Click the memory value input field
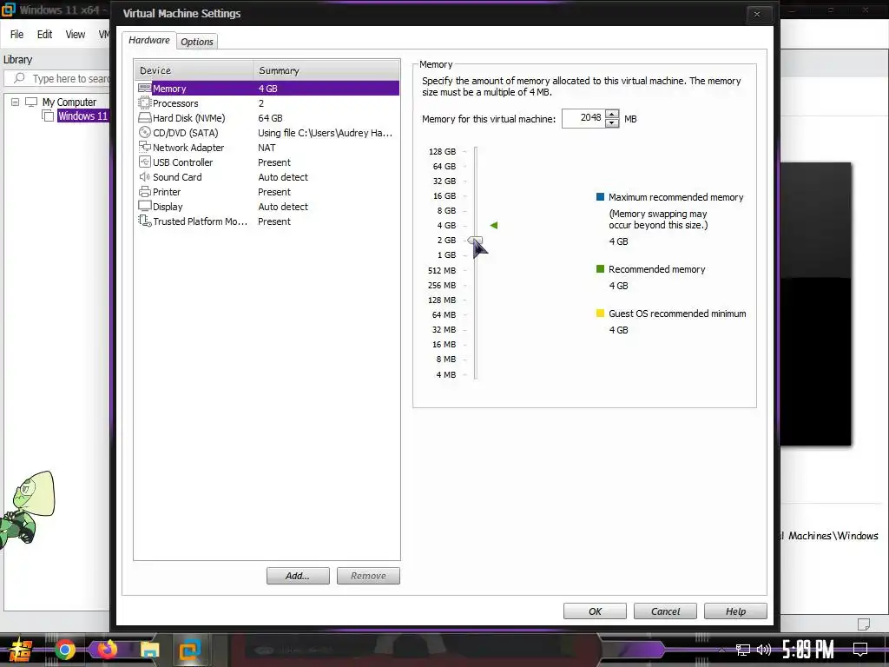Screen dimensions: 889x667 [583, 118]
